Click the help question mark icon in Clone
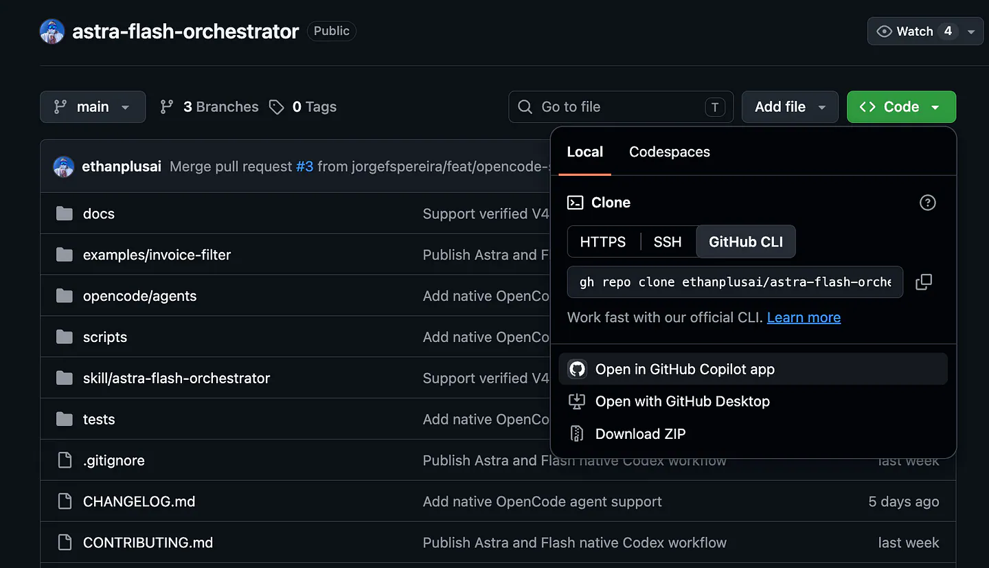The width and height of the screenshot is (989, 568). (x=928, y=203)
